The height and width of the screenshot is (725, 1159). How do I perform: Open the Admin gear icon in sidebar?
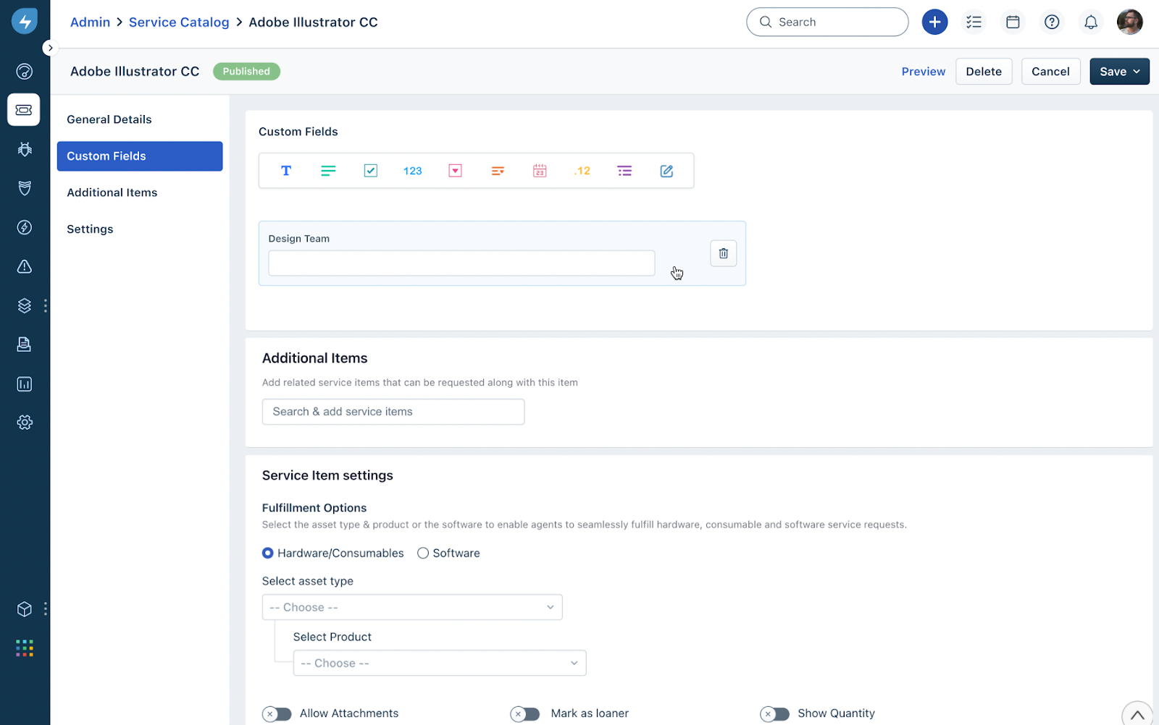coord(24,423)
